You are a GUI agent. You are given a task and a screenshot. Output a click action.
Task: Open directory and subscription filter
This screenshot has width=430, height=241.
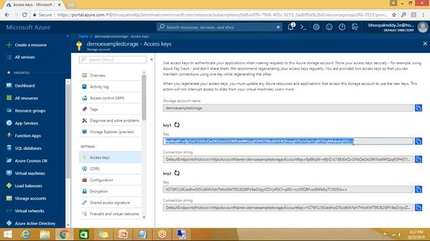coord(355,27)
